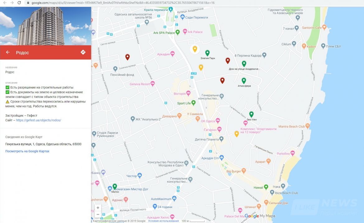Click the browser address bar URL
This screenshot has height=223, width=364.
click(x=124, y=2)
